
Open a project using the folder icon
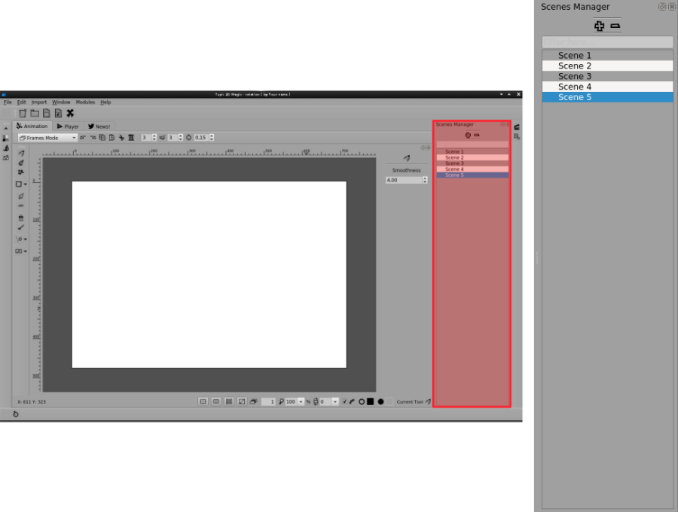click(x=35, y=112)
